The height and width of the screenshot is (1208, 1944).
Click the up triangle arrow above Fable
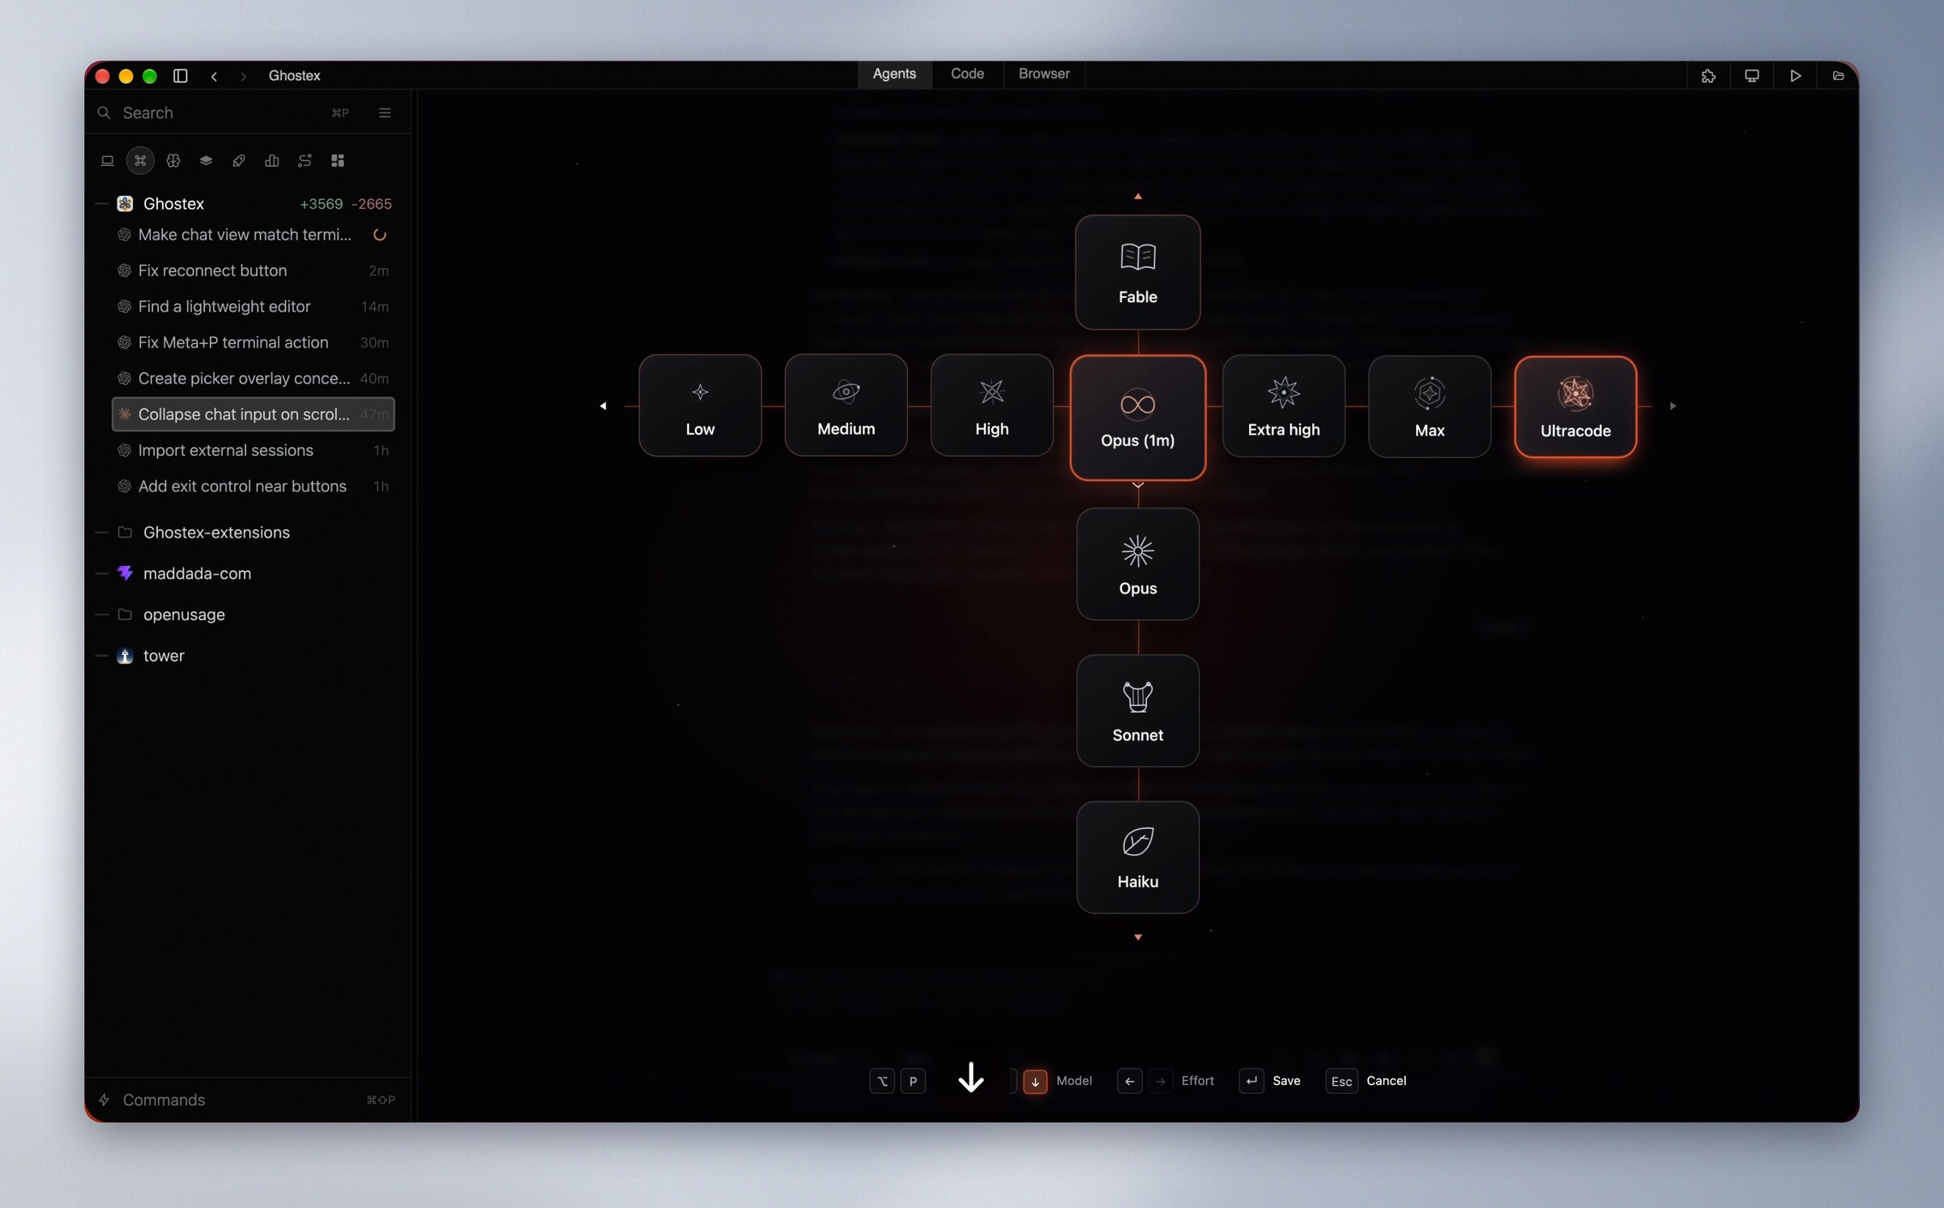click(1138, 196)
